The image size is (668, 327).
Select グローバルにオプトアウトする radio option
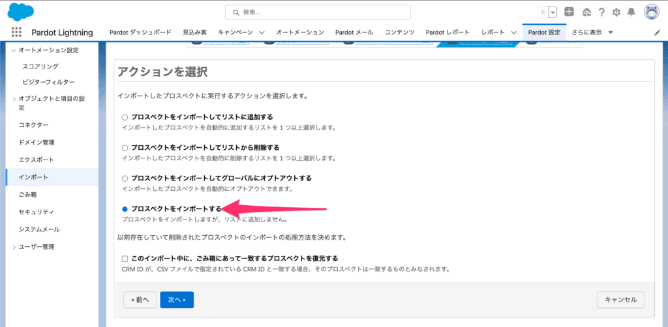(x=125, y=178)
